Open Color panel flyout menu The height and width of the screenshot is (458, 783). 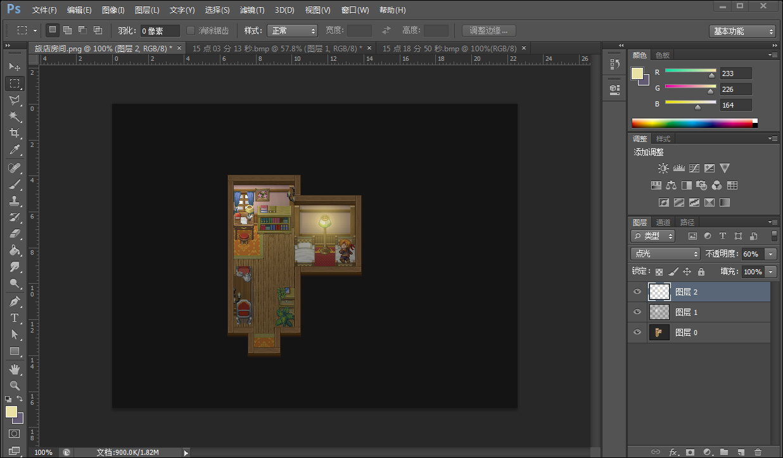tap(773, 55)
